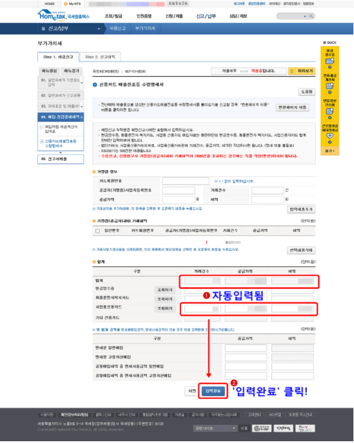
Task: Collapse the quick menu with 접기
Action: coord(329,151)
